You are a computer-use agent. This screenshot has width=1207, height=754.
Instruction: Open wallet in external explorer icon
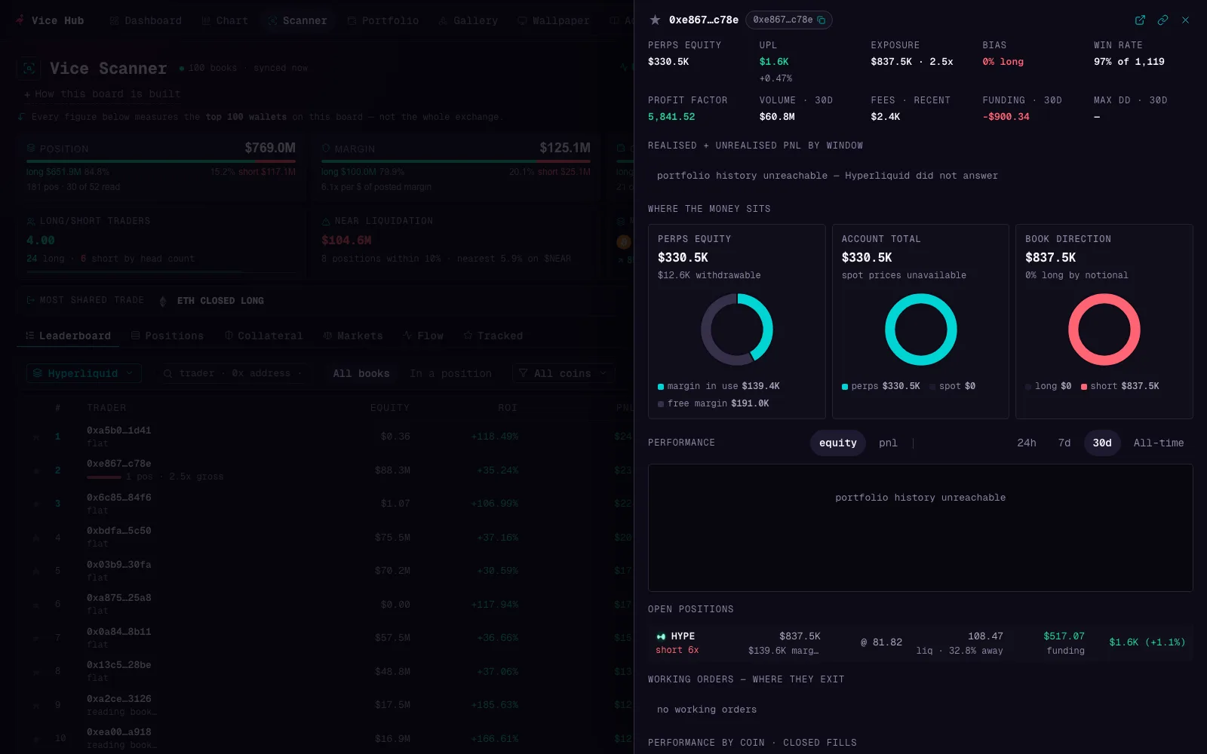pyautogui.click(x=1140, y=20)
